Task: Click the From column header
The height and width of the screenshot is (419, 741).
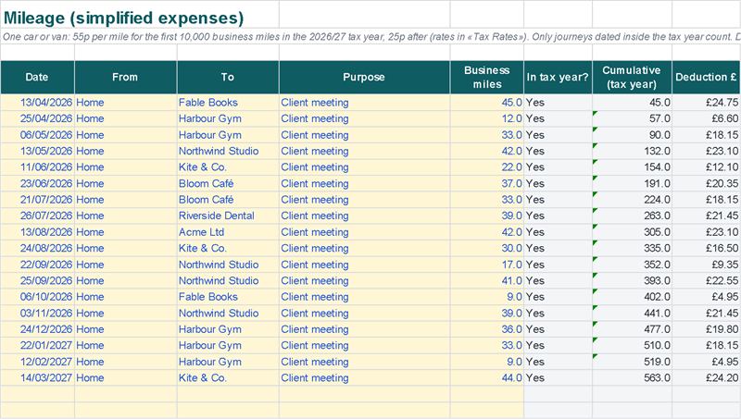Action: coord(125,78)
